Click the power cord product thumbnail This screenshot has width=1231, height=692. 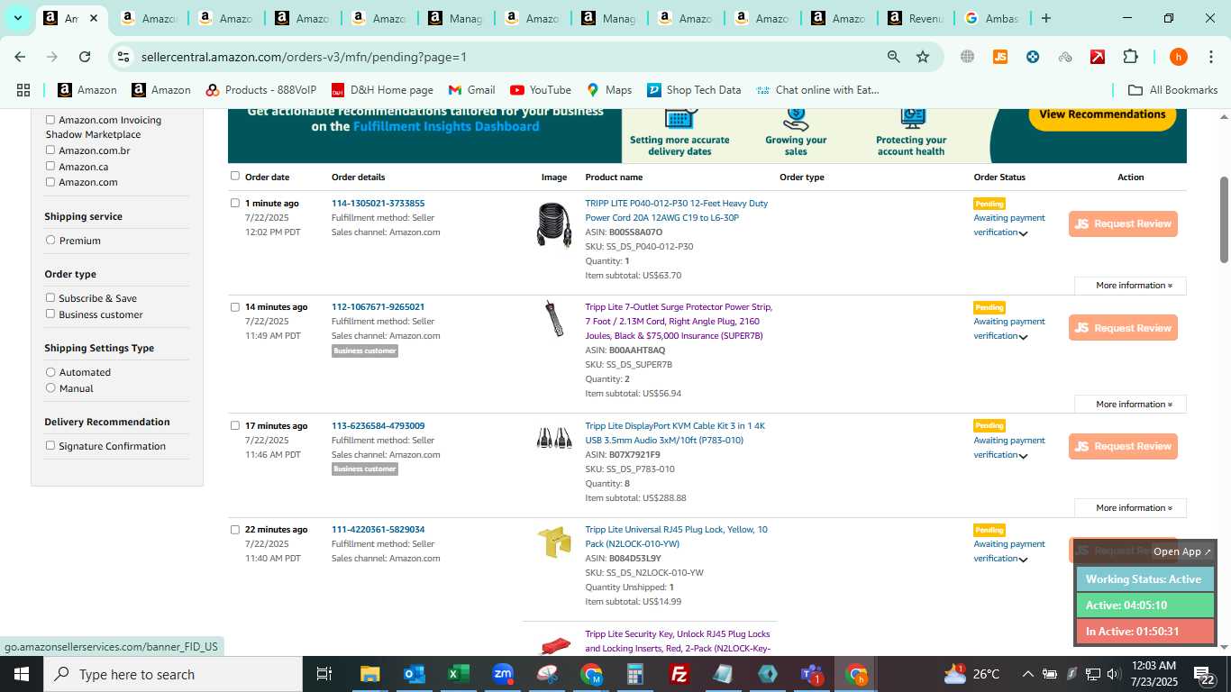[554, 225]
